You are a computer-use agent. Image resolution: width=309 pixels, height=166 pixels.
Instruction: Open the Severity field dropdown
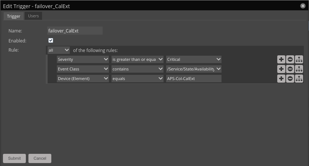[x=83, y=59]
